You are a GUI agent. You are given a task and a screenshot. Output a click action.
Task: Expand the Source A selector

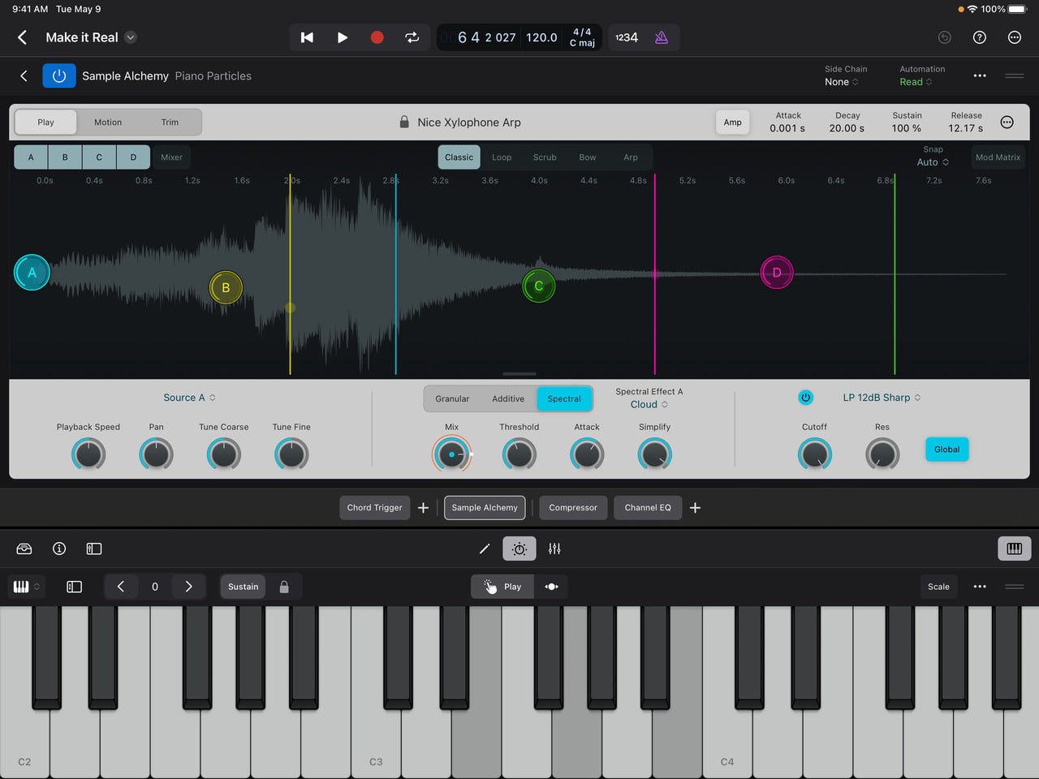click(x=189, y=398)
